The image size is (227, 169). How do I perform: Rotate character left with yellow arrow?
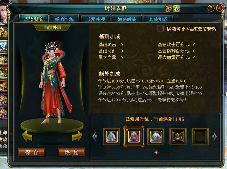click(x=27, y=136)
